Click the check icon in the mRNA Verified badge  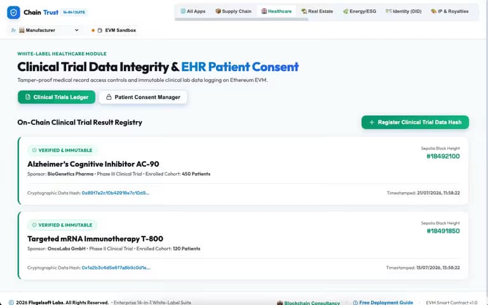click(x=34, y=225)
